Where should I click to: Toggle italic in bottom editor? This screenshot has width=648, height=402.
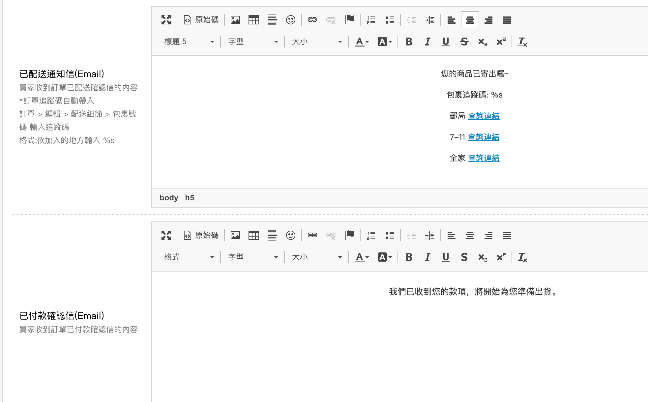click(427, 257)
